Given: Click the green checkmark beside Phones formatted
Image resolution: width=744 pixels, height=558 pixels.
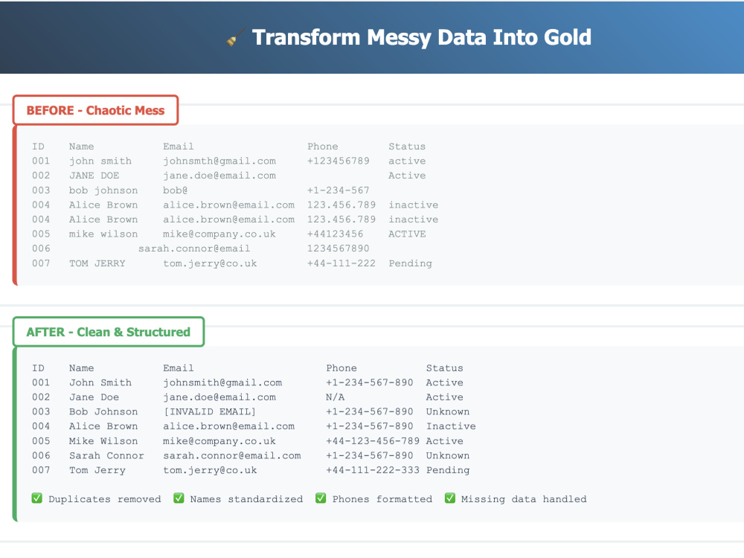Looking at the screenshot, I should point(321,498).
